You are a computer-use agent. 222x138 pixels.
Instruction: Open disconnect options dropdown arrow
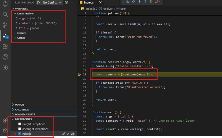(x=160, y=2)
